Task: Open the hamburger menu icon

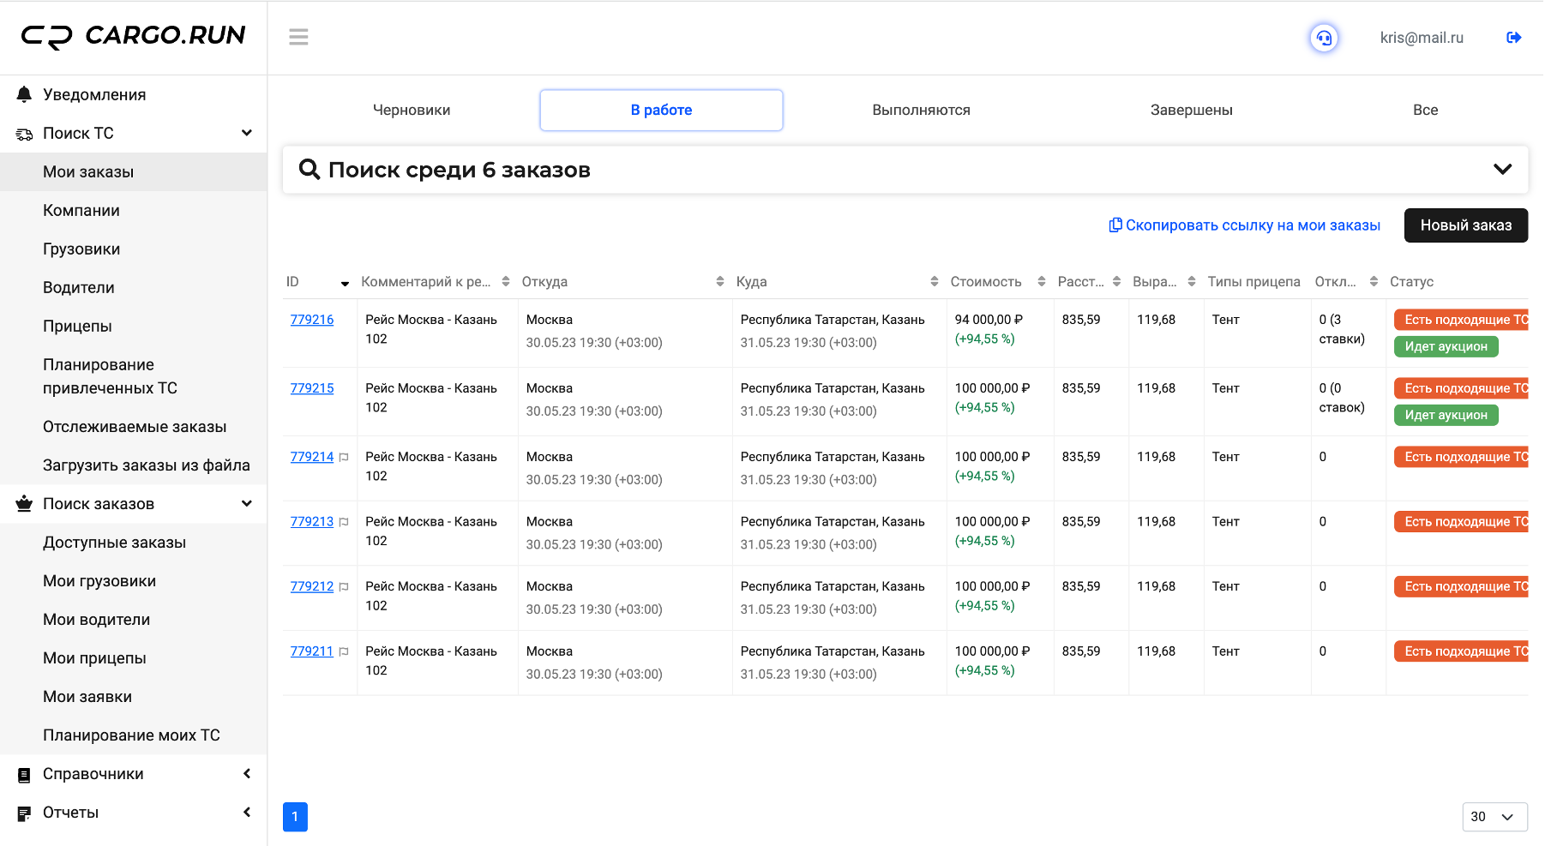Action: point(298,37)
